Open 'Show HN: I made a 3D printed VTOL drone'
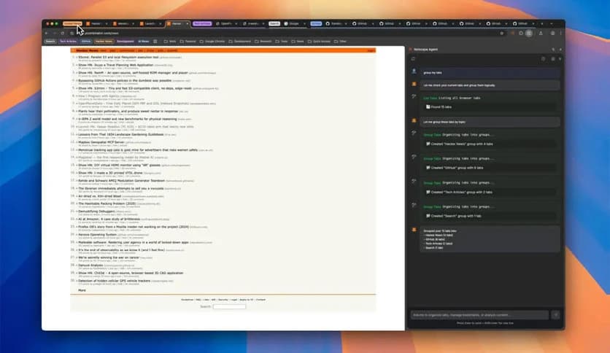Screen dimensions: 610x353 (x=110, y=173)
